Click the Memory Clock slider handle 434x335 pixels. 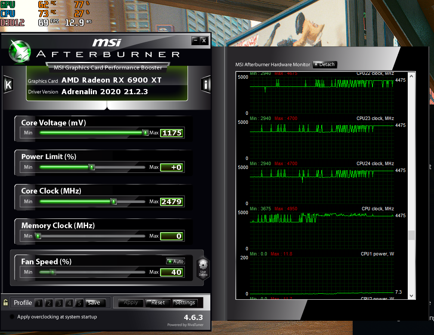pyautogui.click(x=38, y=236)
